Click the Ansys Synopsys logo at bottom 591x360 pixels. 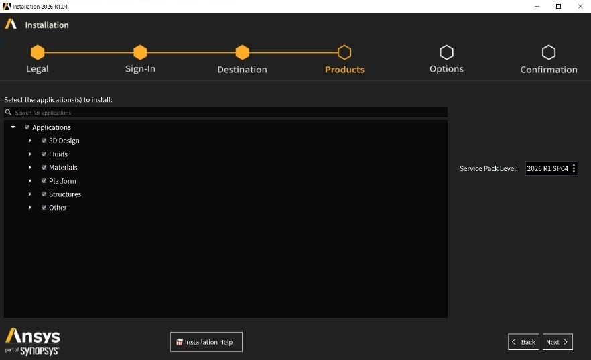[x=32, y=341]
